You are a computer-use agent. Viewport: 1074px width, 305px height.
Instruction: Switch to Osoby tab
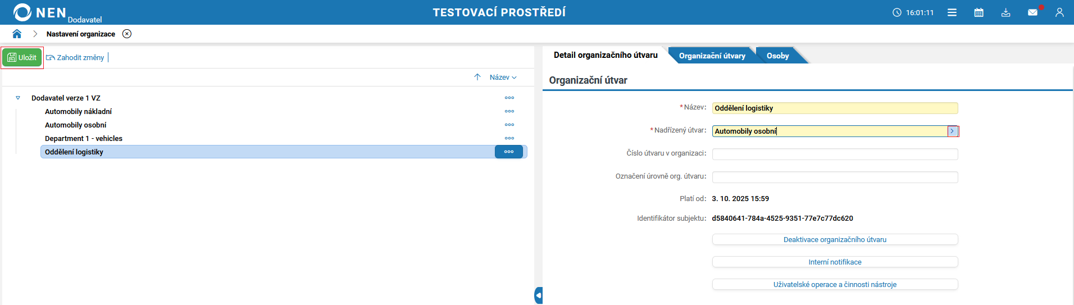(x=777, y=56)
